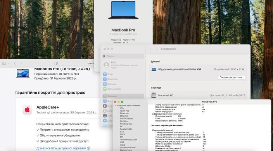Click 'Вбудований дисплей Liquid Retina XDR' row

pyautogui.click(x=198, y=69)
